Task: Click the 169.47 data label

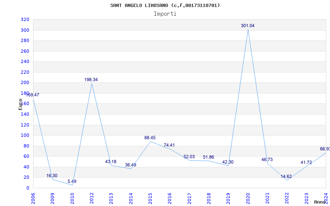Action: pyautogui.click(x=33, y=95)
